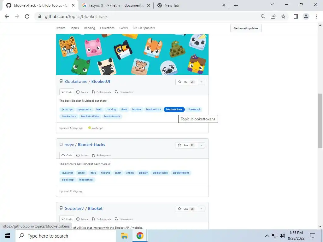Open the GitHub Sponsors nav item
Viewport: 323px width, 242px height.
(x=144, y=28)
